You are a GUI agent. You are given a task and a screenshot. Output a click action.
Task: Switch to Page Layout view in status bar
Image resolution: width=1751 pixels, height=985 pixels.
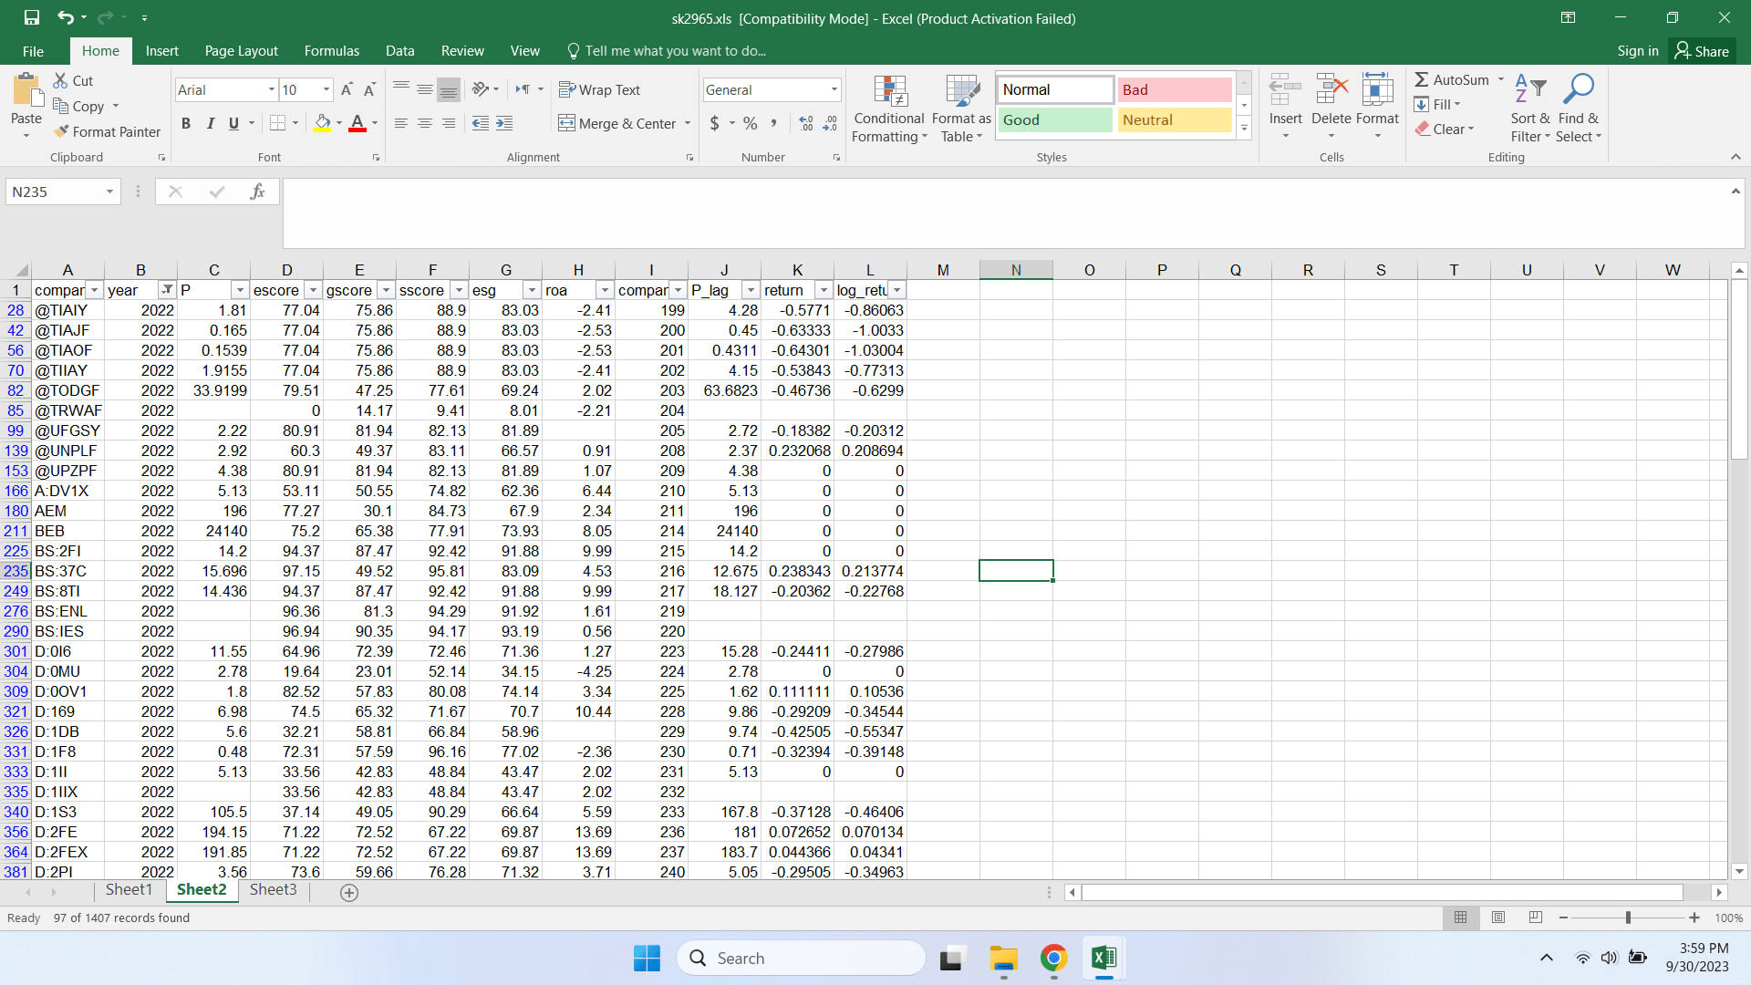[1498, 918]
